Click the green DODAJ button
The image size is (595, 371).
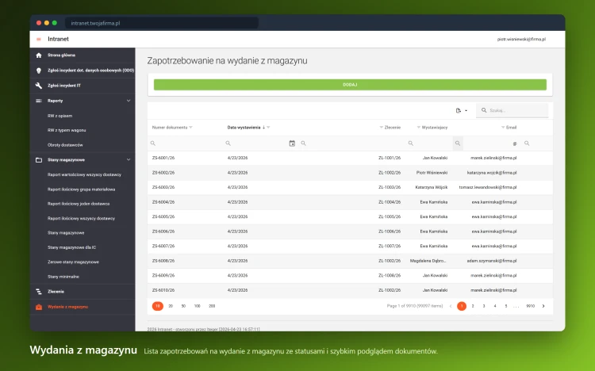pyautogui.click(x=350, y=85)
